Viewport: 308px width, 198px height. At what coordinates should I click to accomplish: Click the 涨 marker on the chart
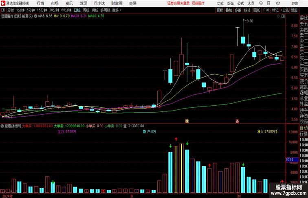point(237,121)
